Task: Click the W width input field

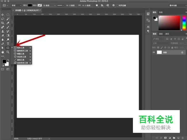Action: point(72,5)
